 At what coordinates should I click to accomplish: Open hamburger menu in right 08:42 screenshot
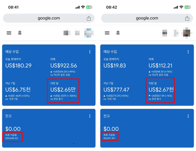pos(107,33)
